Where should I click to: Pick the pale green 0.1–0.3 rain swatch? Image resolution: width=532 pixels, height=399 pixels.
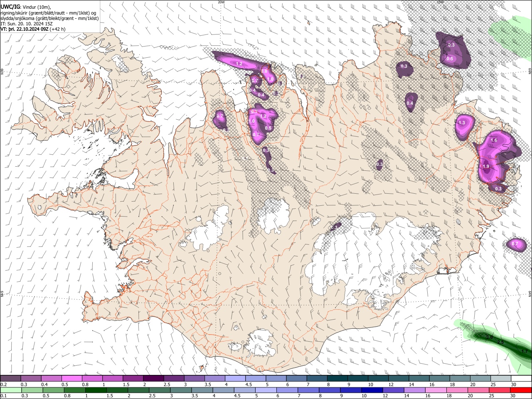[11, 390]
